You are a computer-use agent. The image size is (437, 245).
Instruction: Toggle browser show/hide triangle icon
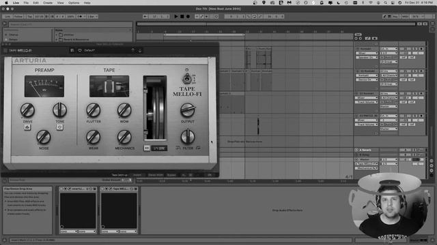tap(4, 24)
